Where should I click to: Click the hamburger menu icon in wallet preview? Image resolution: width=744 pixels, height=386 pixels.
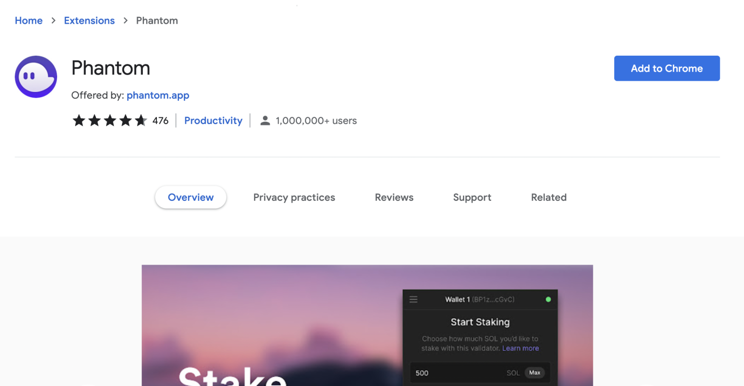413,299
